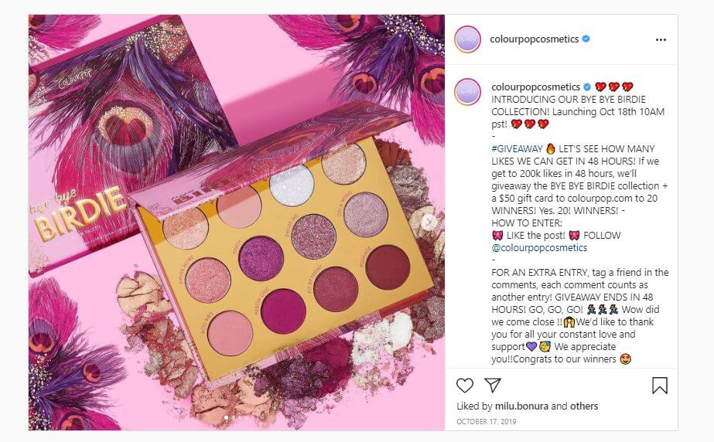The width and height of the screenshot is (714, 442).
Task: View others who liked the post
Action: click(584, 406)
